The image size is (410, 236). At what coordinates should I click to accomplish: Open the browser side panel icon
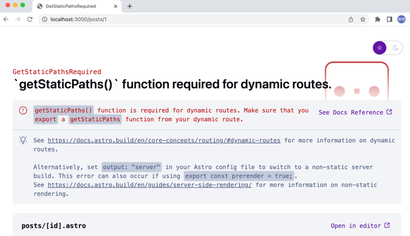[x=389, y=19]
